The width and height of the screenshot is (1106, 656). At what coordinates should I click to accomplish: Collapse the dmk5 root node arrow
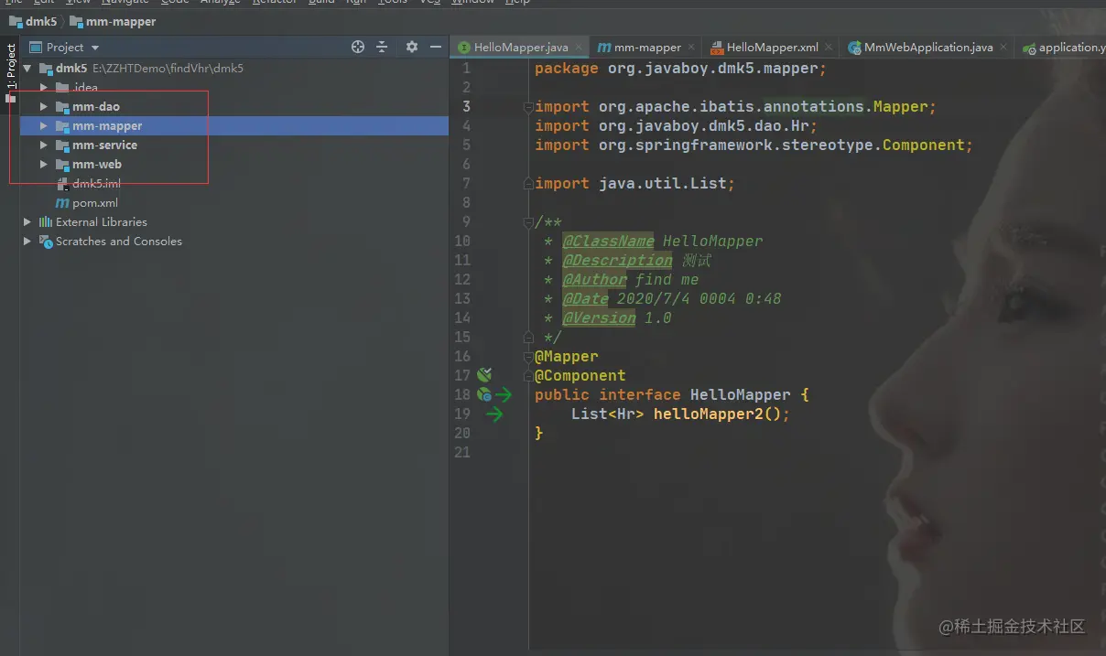27,69
